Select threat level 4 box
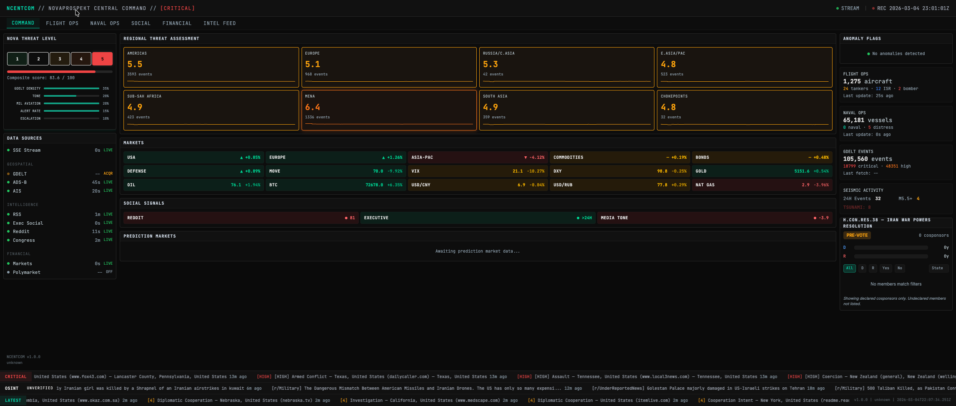Screen dimensions: 956x406 coord(81,59)
